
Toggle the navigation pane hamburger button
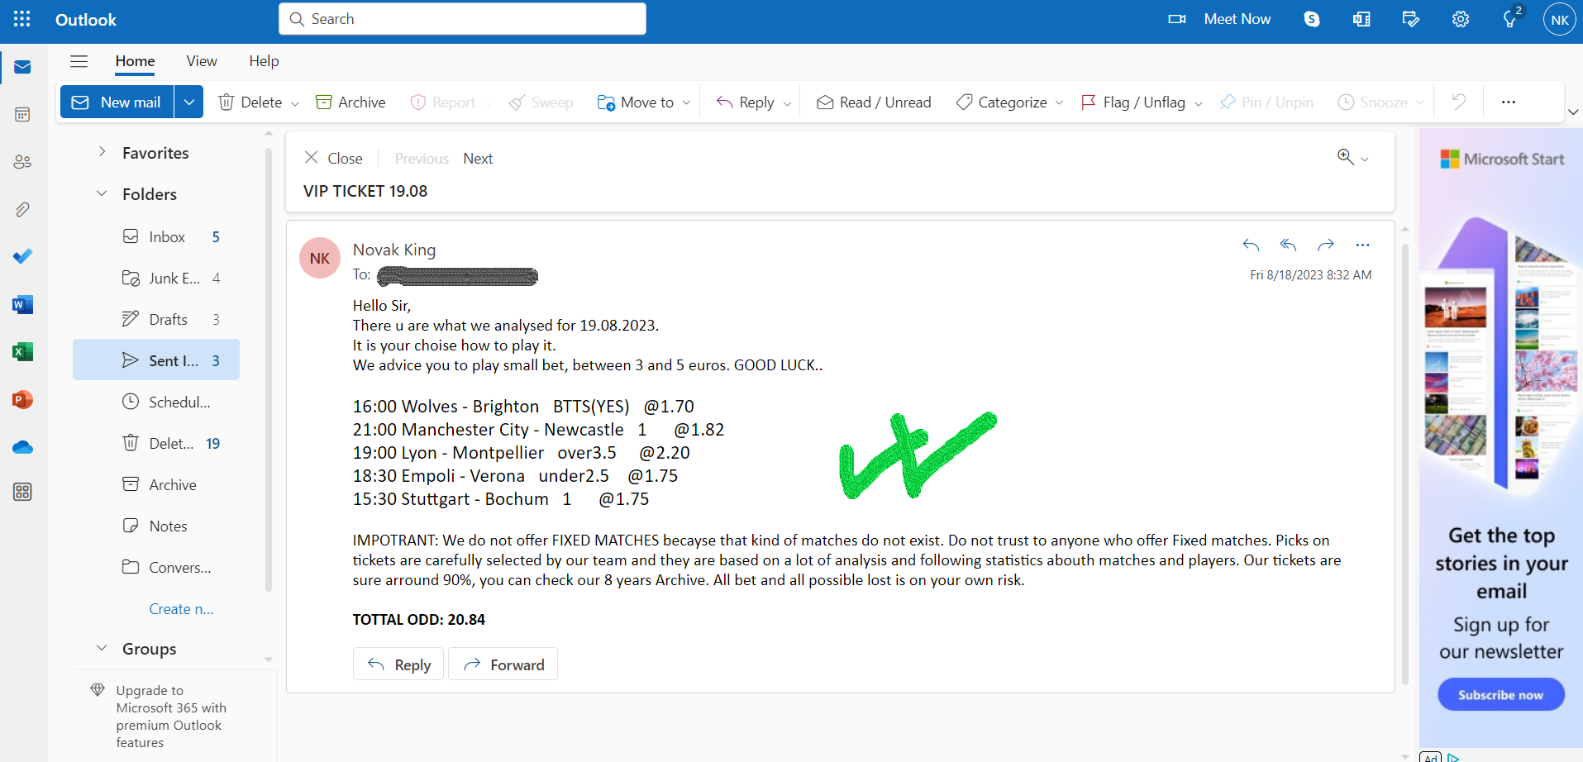click(x=79, y=61)
